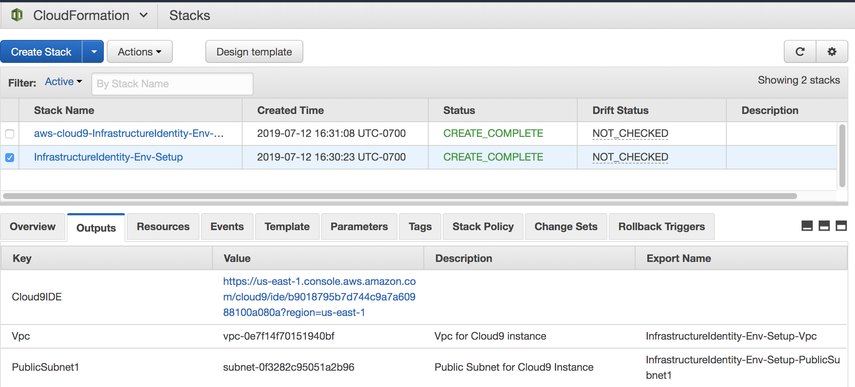View the Events tab
Image resolution: width=855 pixels, height=387 pixels.
coord(227,226)
